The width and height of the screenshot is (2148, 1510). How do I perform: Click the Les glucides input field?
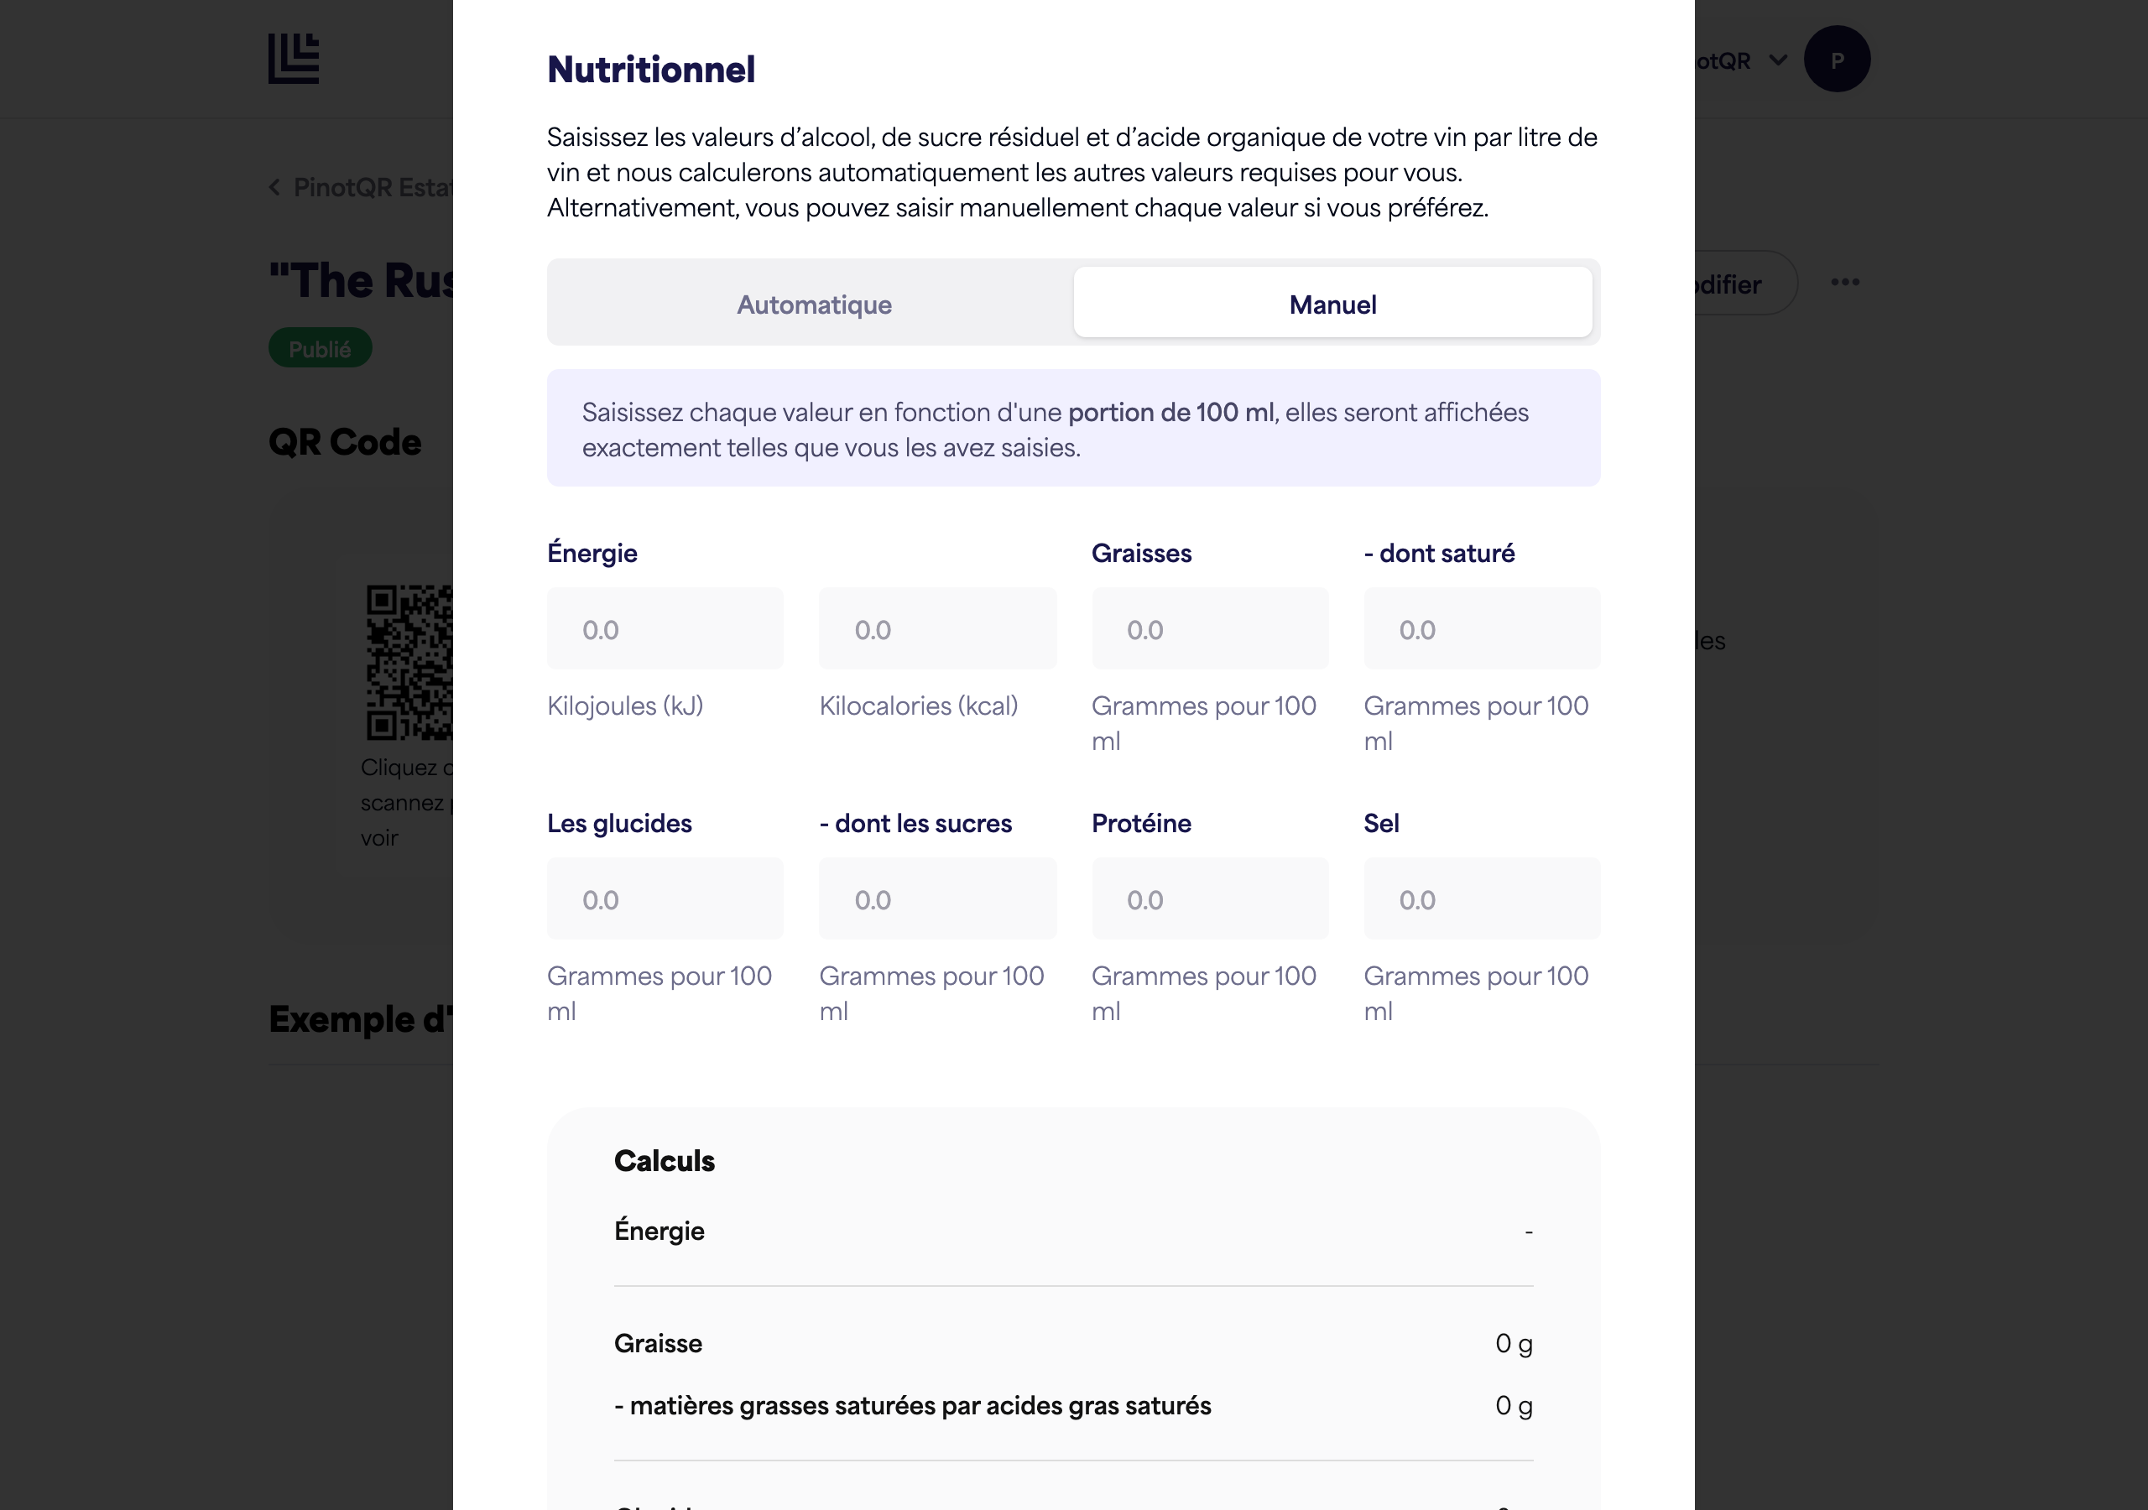pos(665,899)
